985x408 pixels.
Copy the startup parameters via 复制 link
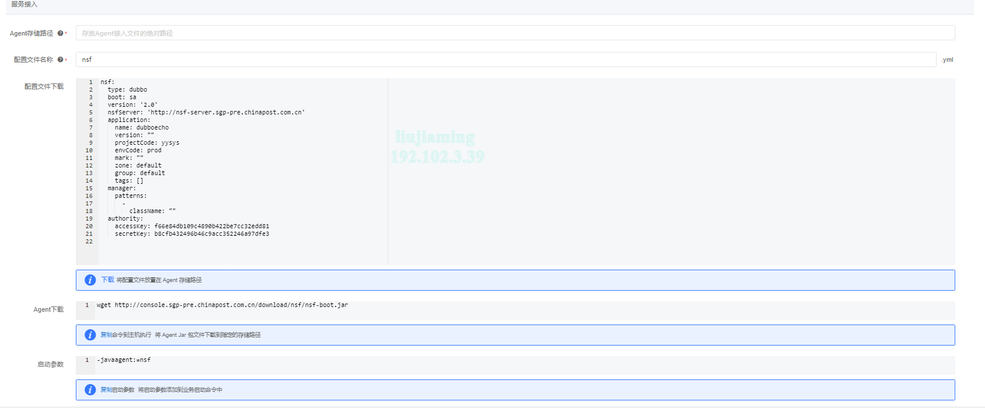point(106,390)
